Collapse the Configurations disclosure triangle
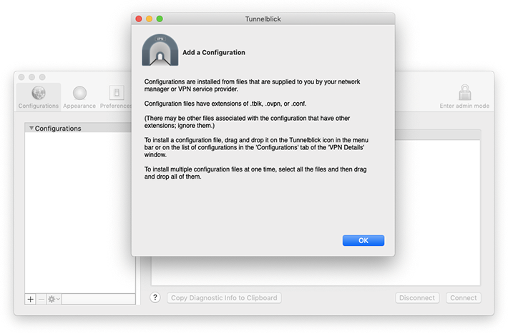Screen dimensions: 508x333 [31, 129]
